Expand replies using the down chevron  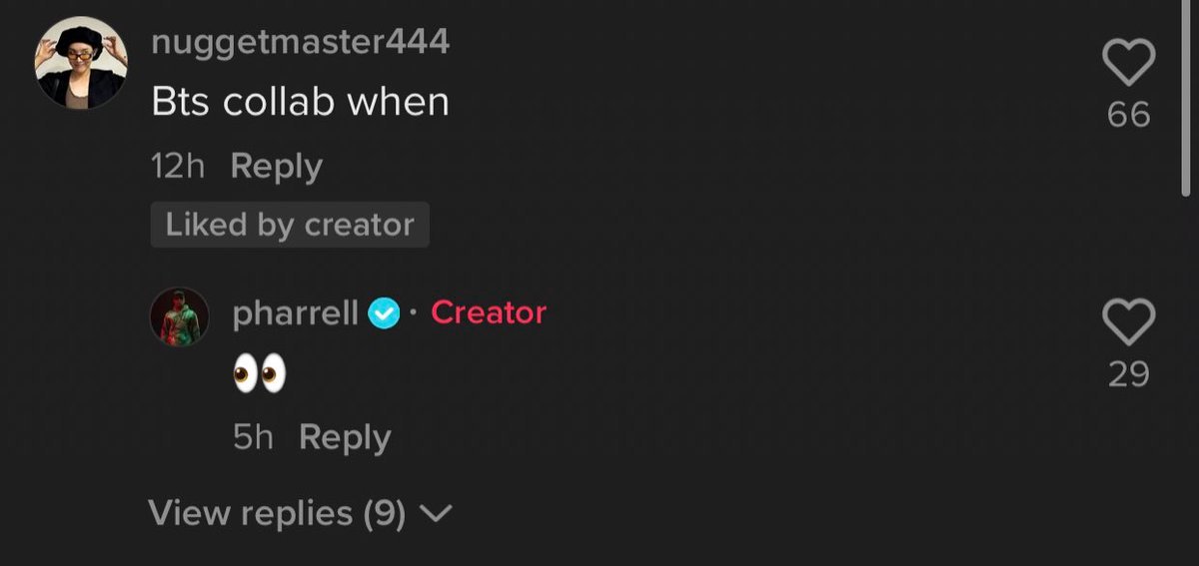[436, 514]
